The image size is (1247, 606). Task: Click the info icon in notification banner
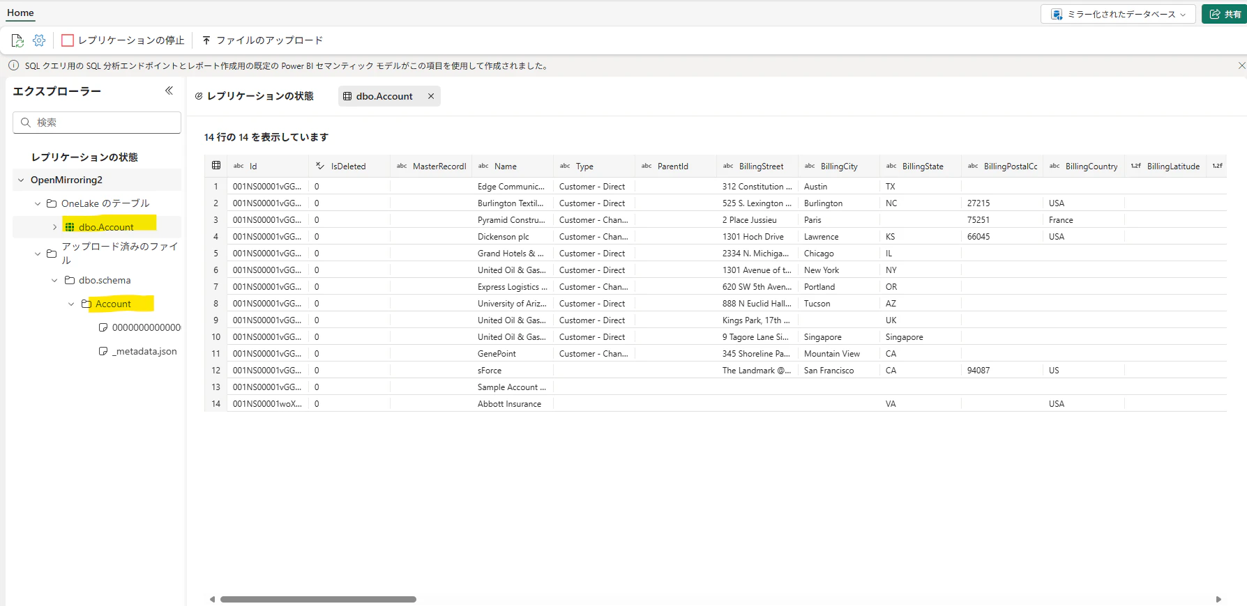tap(13, 65)
